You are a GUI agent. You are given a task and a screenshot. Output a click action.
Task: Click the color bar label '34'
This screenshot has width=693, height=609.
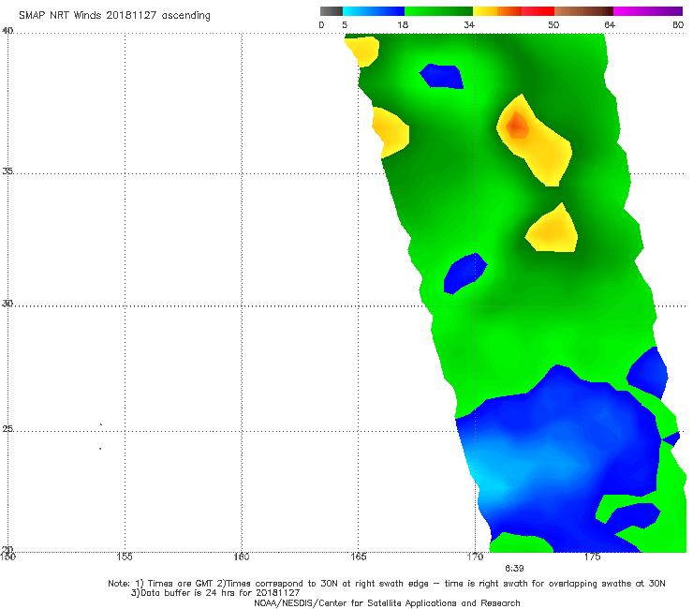(x=469, y=25)
